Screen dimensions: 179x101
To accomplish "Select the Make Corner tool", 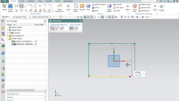I will [26, 11].
